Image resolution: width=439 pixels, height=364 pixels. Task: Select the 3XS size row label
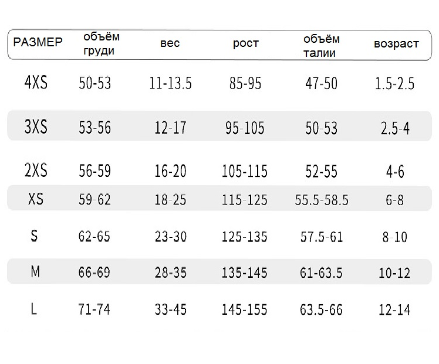click(36, 127)
